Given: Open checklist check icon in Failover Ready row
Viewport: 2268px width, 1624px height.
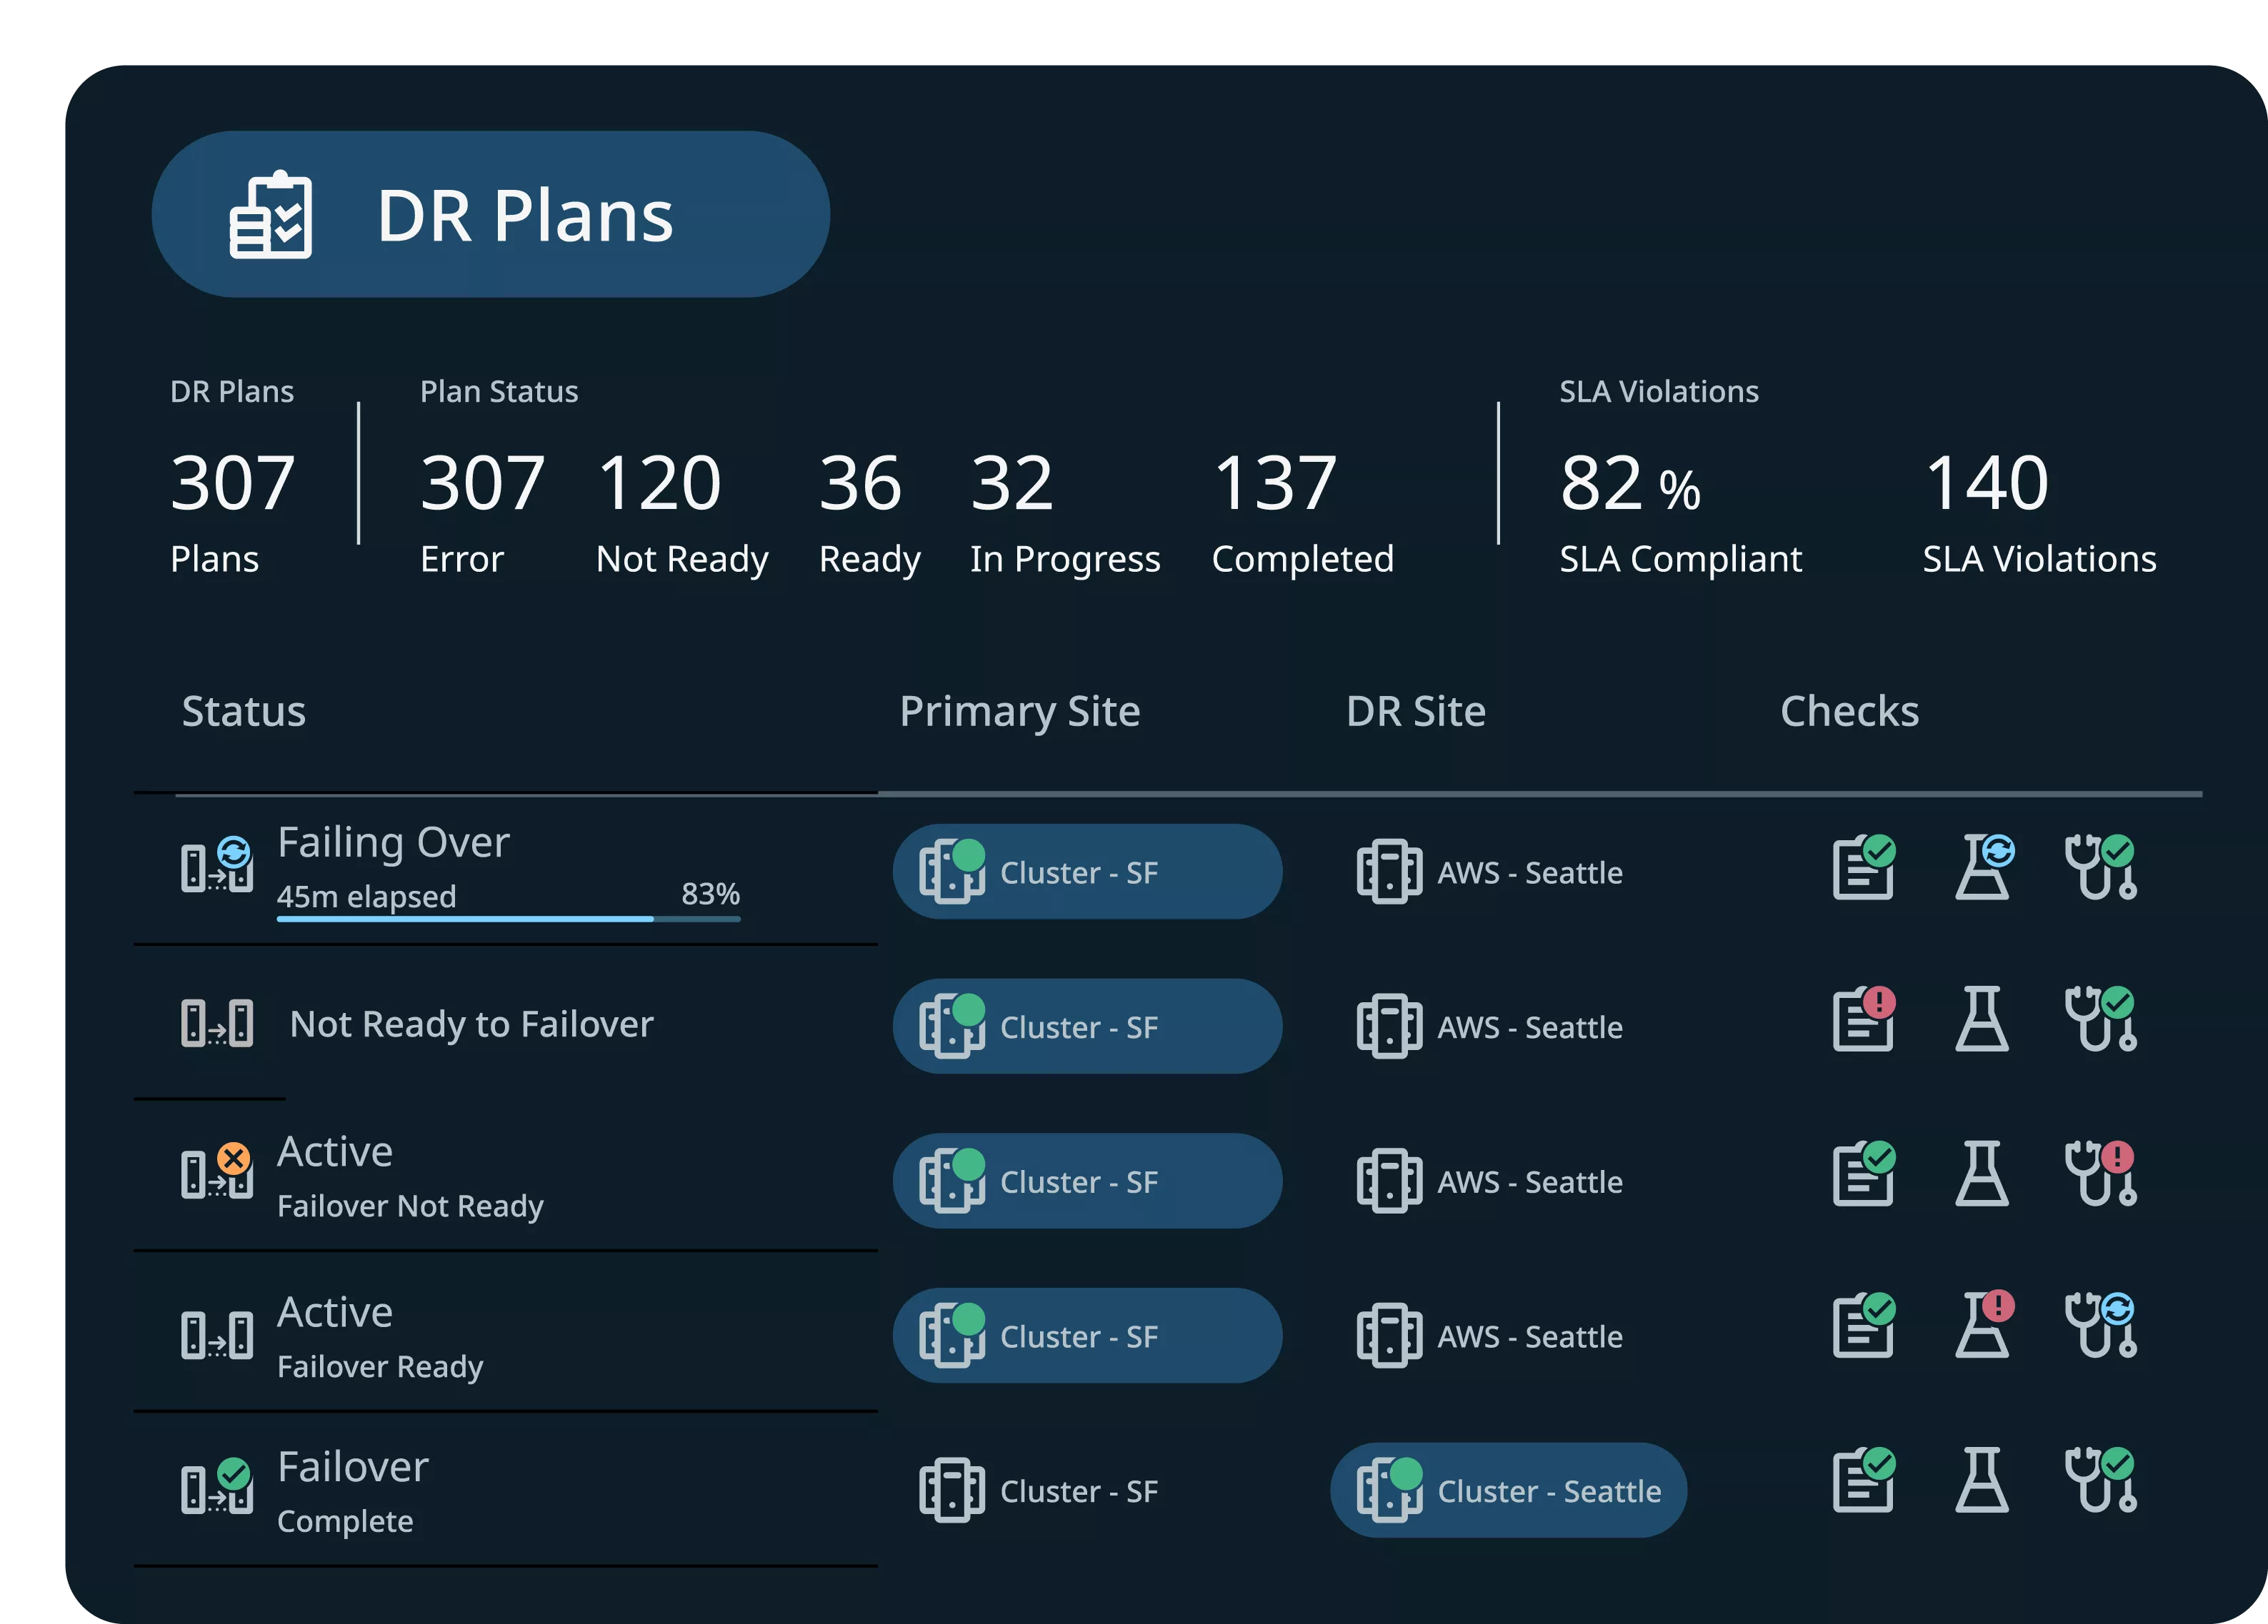Looking at the screenshot, I should 1864,1325.
